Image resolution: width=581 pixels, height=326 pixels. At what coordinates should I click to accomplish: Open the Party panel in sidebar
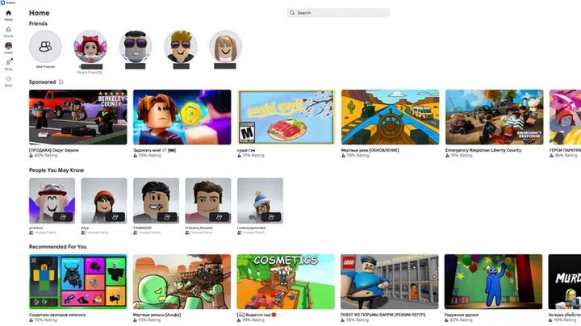(x=8, y=65)
